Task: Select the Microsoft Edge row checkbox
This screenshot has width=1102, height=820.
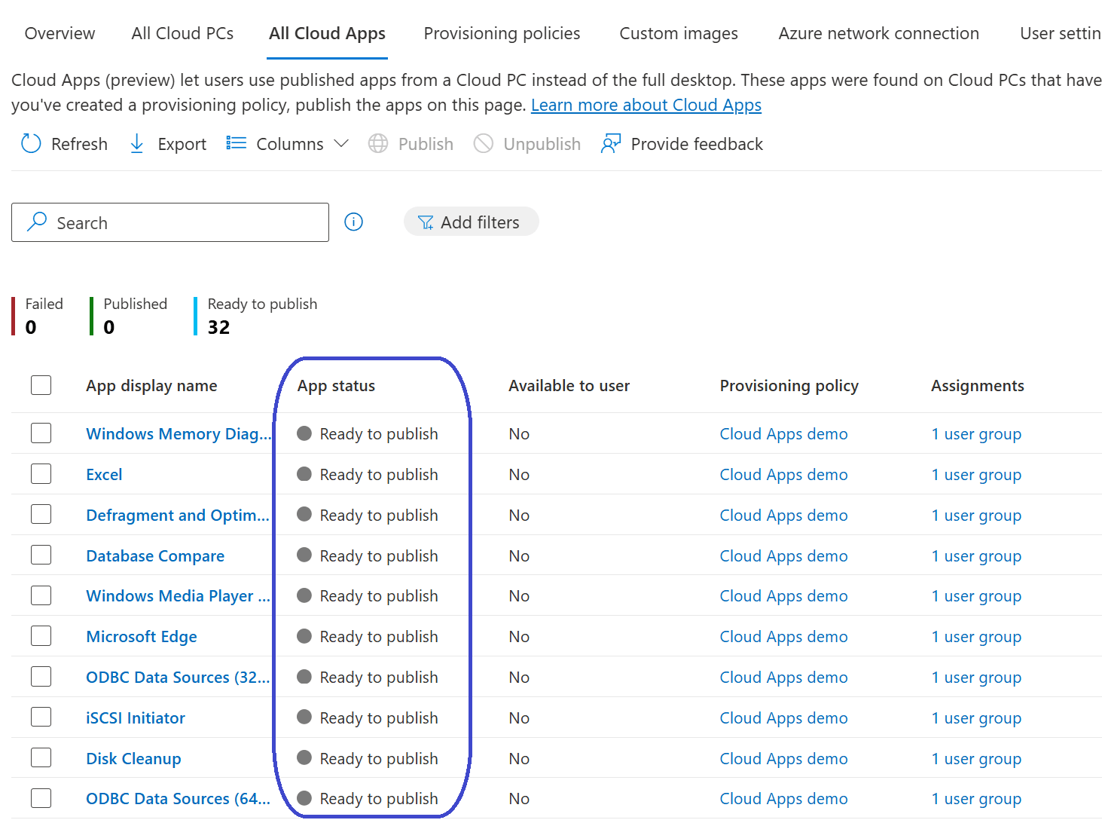Action: (41, 636)
